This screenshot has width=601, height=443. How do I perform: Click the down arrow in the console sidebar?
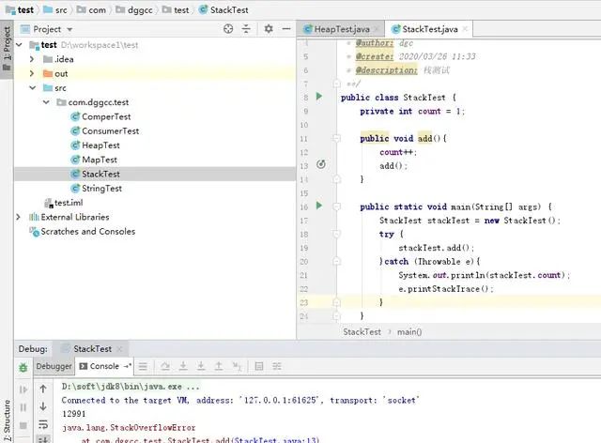[x=42, y=406]
